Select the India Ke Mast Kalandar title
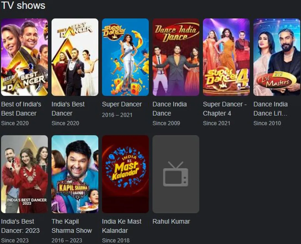Viewport: 301px width, 244px height. (x=122, y=226)
